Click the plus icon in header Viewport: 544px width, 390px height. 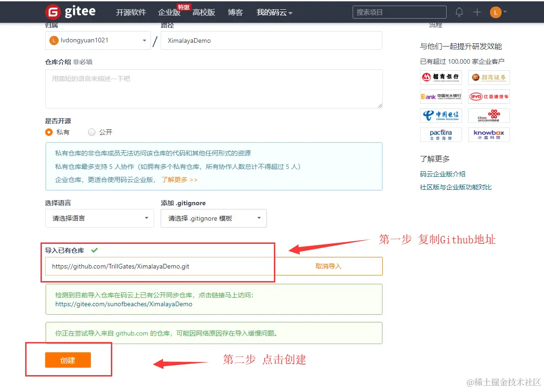pos(477,12)
